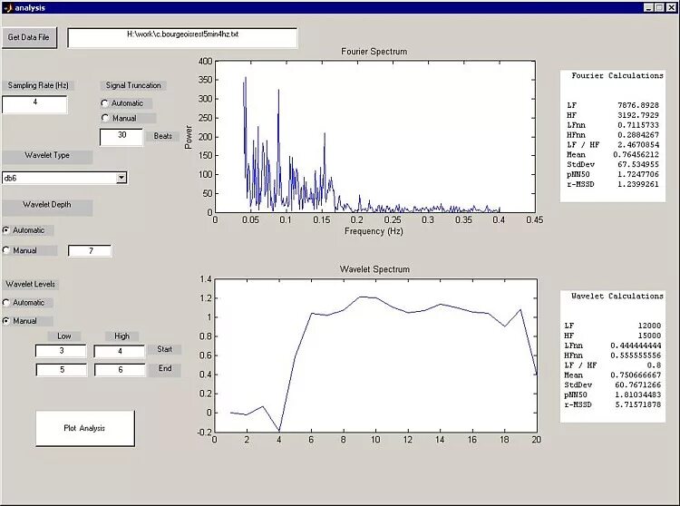Click Wavelet StdDev value 60.7671266
Viewport: 680px width, 506px height.
tap(638, 385)
